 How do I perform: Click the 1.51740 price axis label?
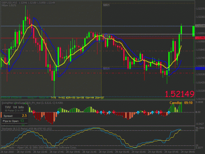(200, 58)
